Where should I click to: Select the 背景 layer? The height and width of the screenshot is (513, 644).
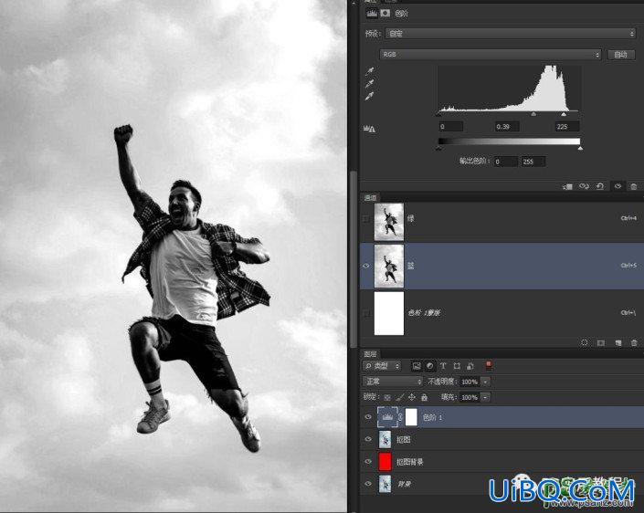tap(501, 484)
